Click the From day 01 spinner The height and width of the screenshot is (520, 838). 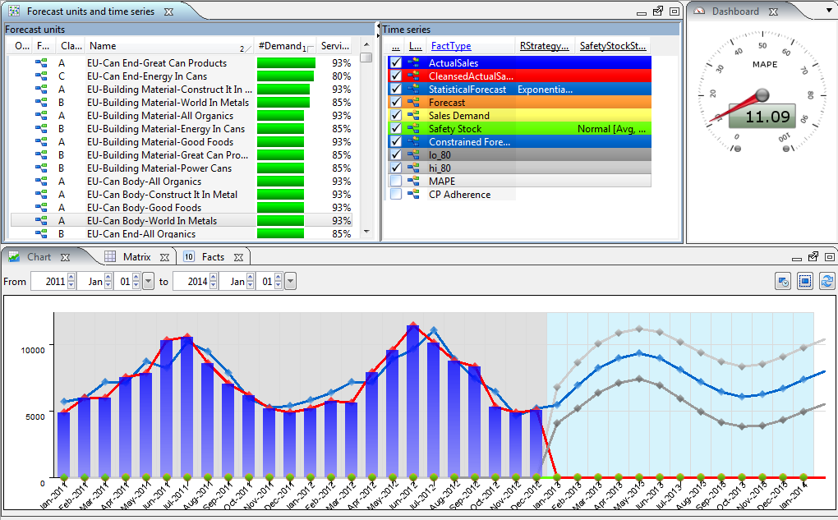click(136, 281)
